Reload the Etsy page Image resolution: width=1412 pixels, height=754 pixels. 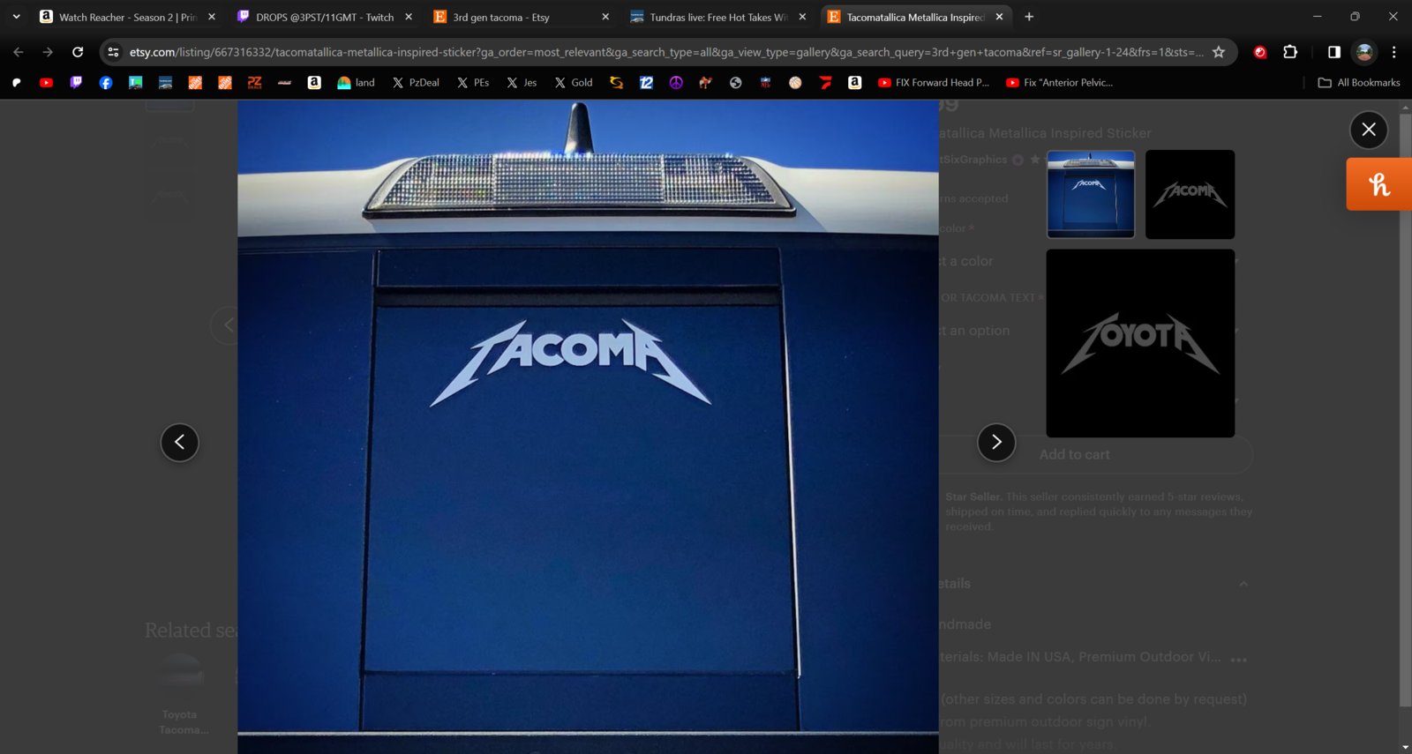click(78, 52)
